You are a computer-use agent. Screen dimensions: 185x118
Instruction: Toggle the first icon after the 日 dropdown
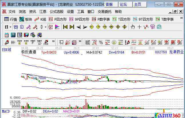pyautogui.click(x=16, y=27)
